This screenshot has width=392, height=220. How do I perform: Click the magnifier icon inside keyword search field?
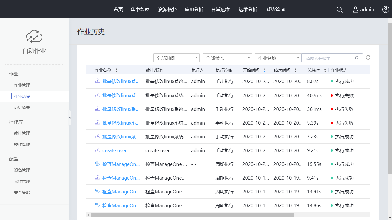tap(357, 58)
